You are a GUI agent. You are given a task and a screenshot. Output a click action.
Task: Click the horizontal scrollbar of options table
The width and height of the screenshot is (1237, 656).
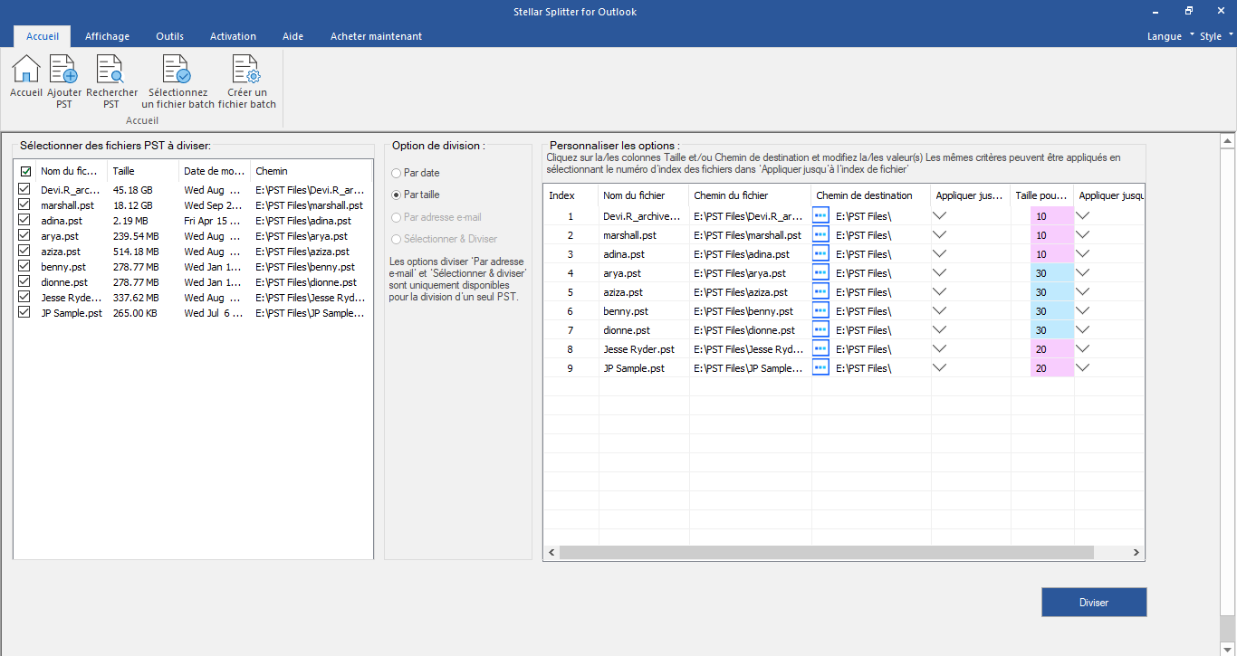(826, 552)
